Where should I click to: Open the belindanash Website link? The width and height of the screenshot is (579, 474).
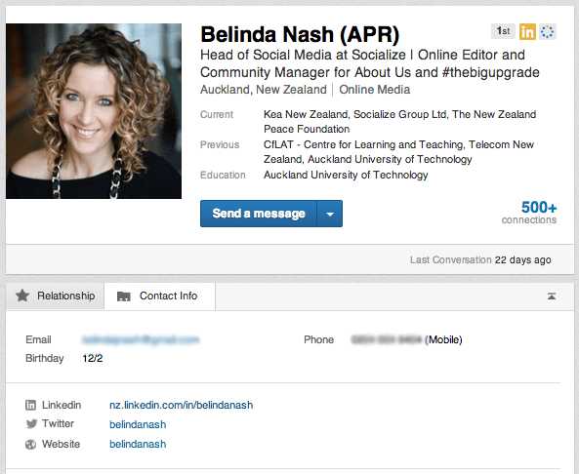tap(138, 444)
